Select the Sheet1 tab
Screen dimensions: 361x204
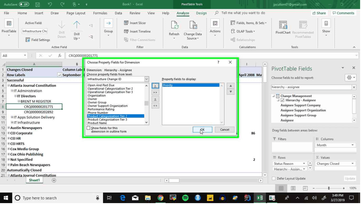[34, 180]
